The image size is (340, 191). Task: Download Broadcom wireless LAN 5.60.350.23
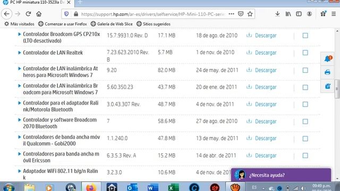pos(261,87)
